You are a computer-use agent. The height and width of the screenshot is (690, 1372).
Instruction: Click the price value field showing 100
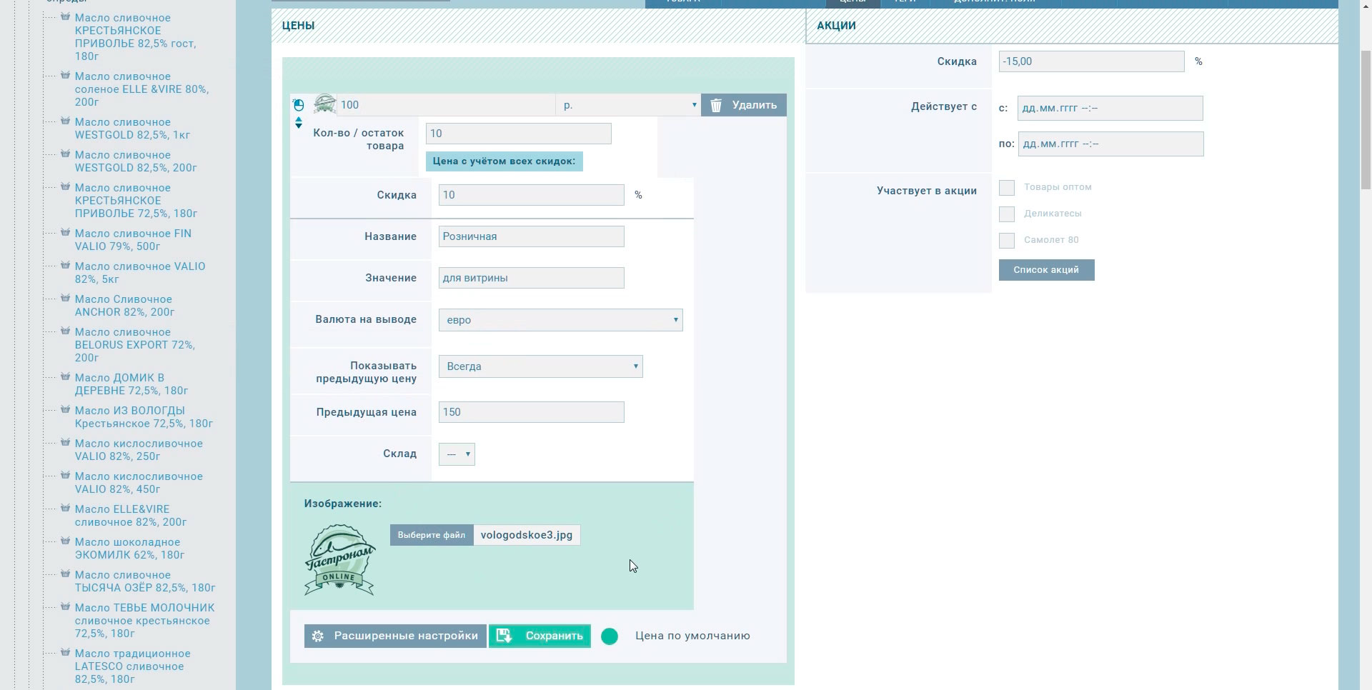[x=447, y=105]
